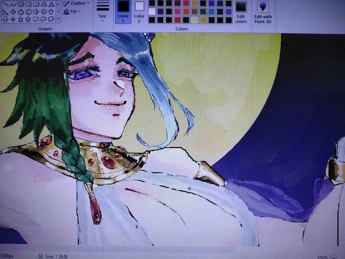Viewport: 345px width, 259px height.
Task: Select the Pentagon shape
Action: coord(21,12)
